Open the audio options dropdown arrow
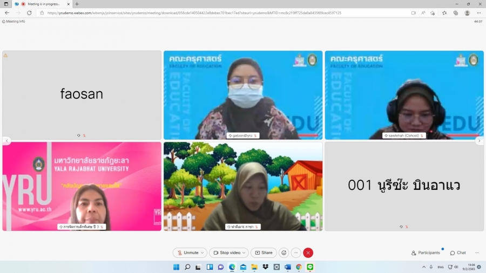Screen dimensions: 486x273 click(202, 252)
